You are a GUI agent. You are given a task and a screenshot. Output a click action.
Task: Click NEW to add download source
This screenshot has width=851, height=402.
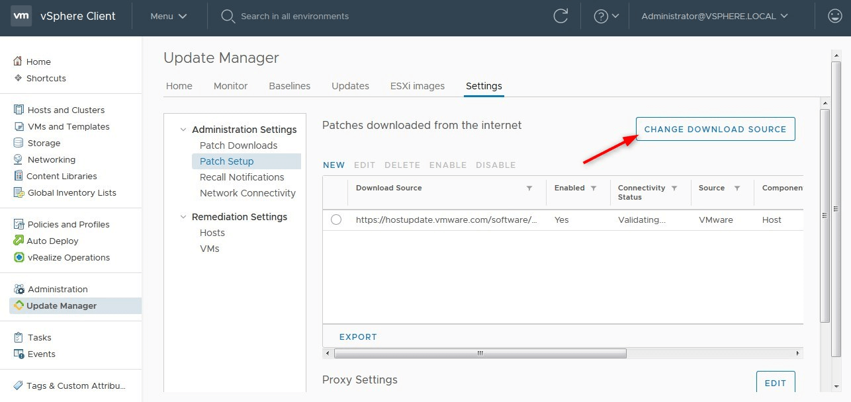tap(334, 165)
